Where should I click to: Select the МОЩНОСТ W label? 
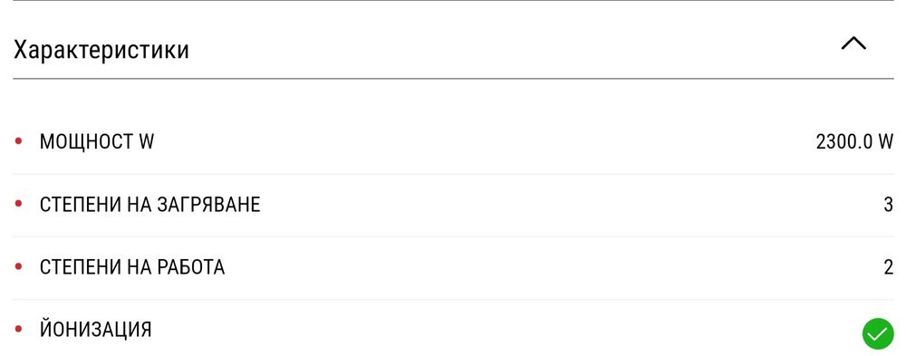tap(97, 141)
